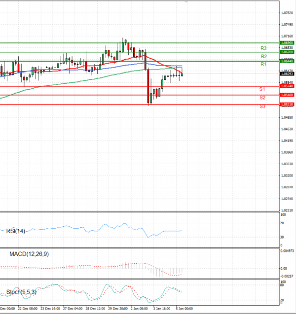Click the 1.03200 price axis value
296x314 pixels.
point(287,175)
